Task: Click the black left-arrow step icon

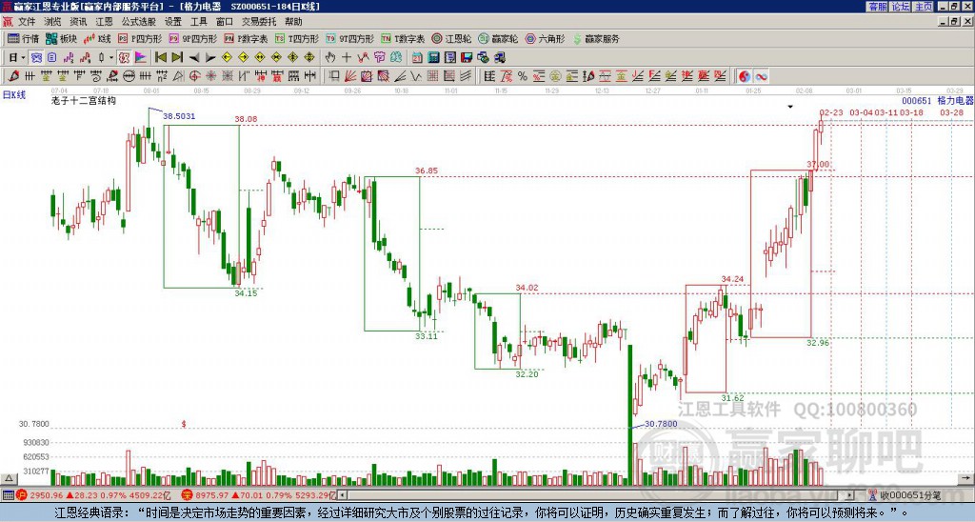Action: click(194, 58)
